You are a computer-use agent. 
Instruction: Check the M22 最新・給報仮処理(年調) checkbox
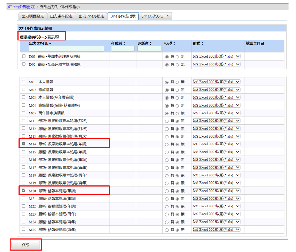click(23, 206)
